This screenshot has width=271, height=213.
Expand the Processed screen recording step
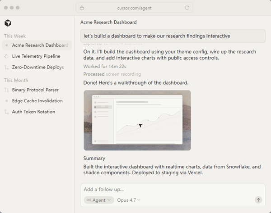112,74
